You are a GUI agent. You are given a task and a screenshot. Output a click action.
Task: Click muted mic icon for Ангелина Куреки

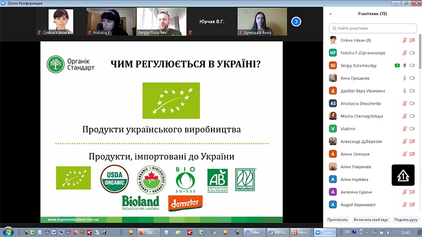click(x=404, y=192)
